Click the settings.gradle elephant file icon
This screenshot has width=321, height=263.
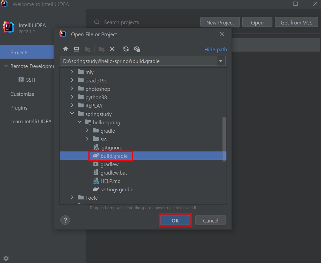[x=96, y=190]
